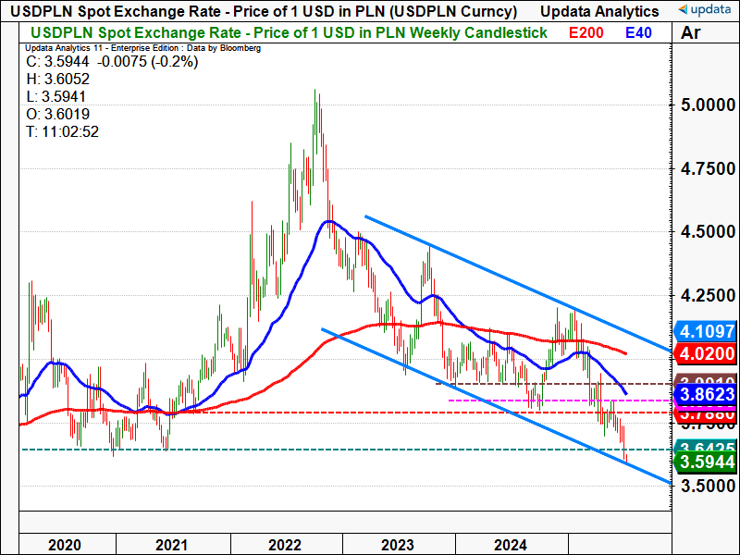Click the 'Updata Analytics' header text
Viewport: 740px width, 555px height.
(599, 11)
